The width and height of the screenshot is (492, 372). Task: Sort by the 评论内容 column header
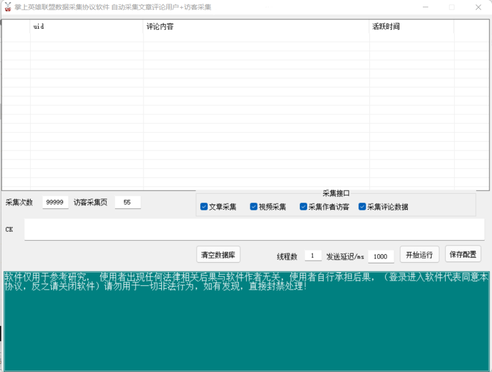[x=256, y=27]
